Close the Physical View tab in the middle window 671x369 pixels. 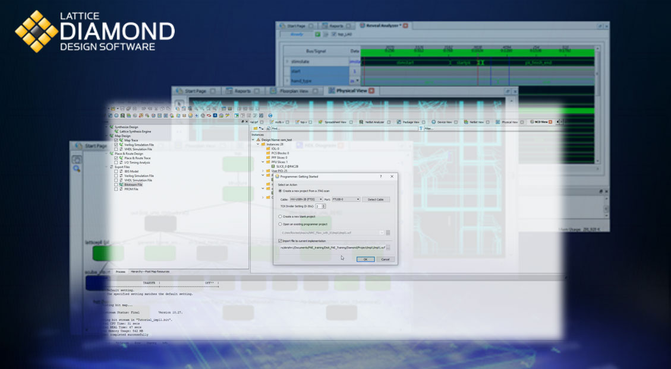point(371,91)
